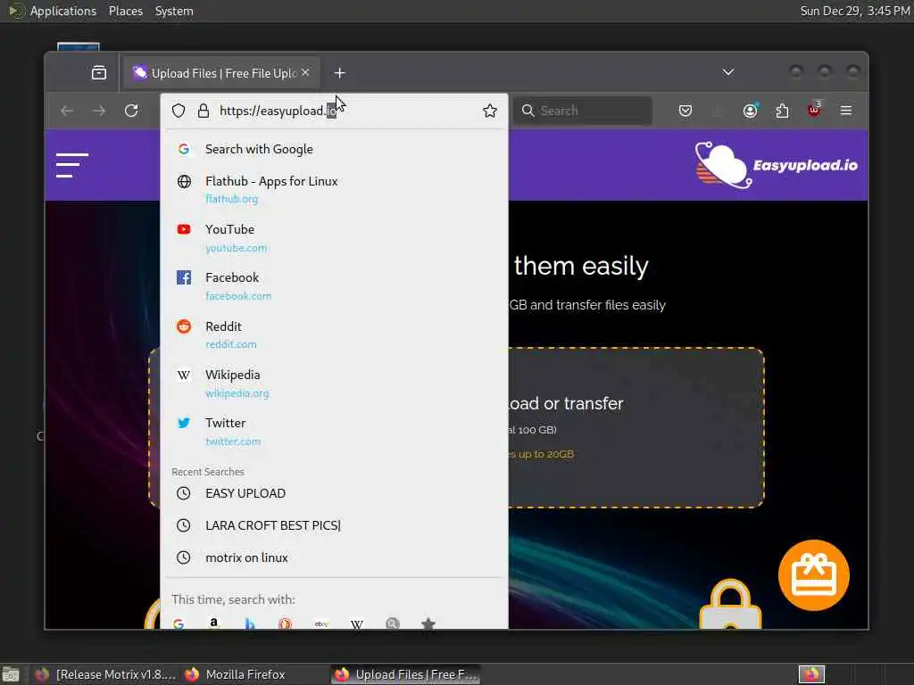Viewport: 914px width, 685px height.
Task: Search this time with Google icon
Action: (x=179, y=623)
